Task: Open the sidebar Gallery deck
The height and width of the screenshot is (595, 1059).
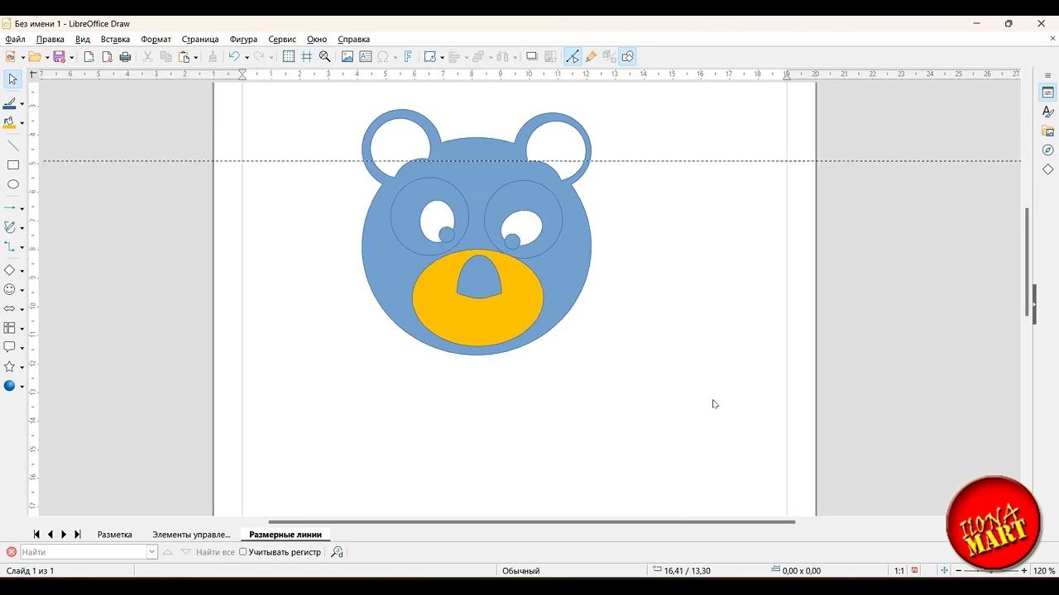Action: pos(1048,131)
